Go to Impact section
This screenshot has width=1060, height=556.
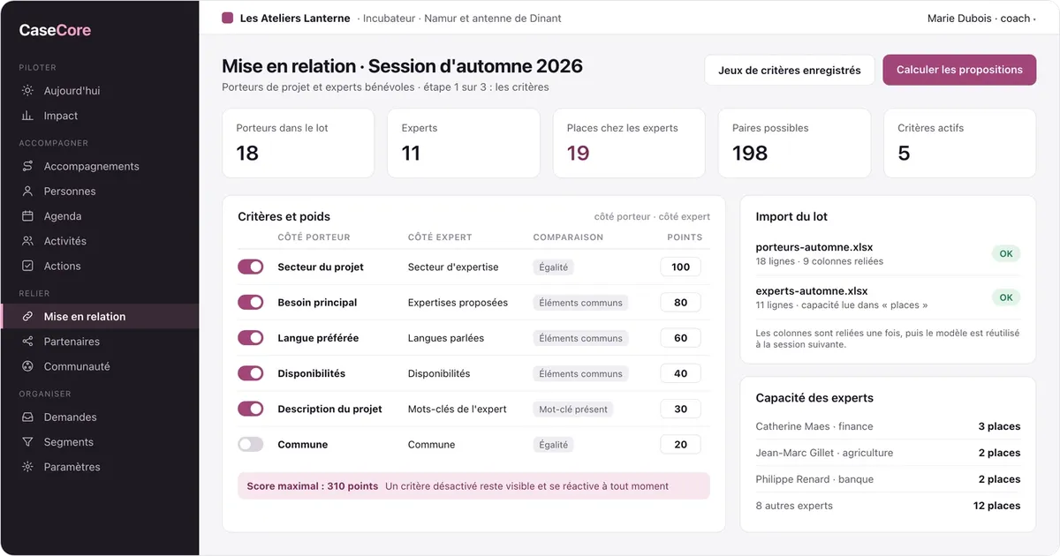click(100, 116)
